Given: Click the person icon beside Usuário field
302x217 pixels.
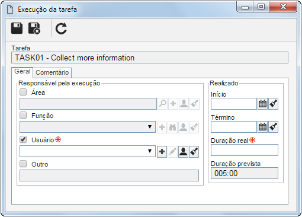Looking at the screenshot, I should 183,152.
